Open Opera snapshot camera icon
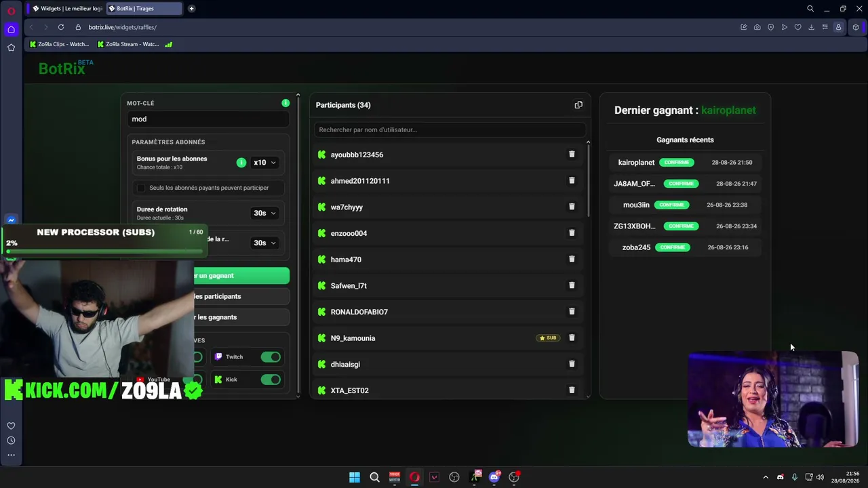Screen dimensions: 868x488 coord(757,27)
